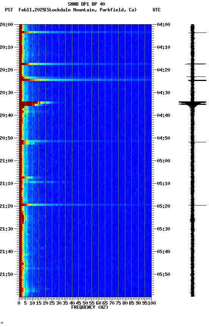The height and width of the screenshot is (327, 209).
Task: Click the 04:20 UTC time label
Action: coord(164,70)
